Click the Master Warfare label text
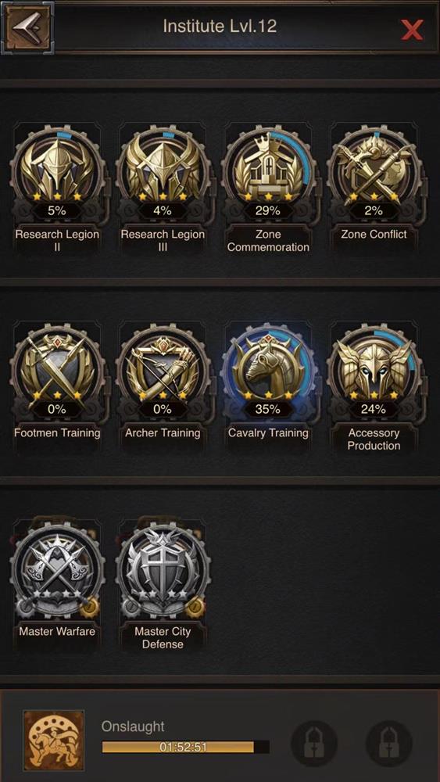Screen dimensions: 440x782 tap(57, 631)
